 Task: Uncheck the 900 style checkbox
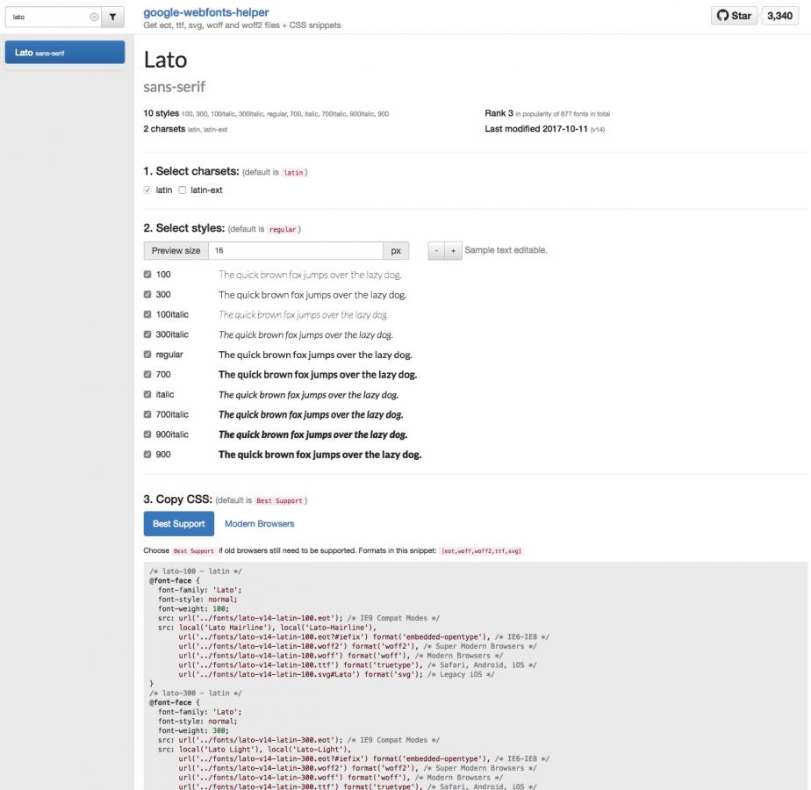(x=147, y=454)
